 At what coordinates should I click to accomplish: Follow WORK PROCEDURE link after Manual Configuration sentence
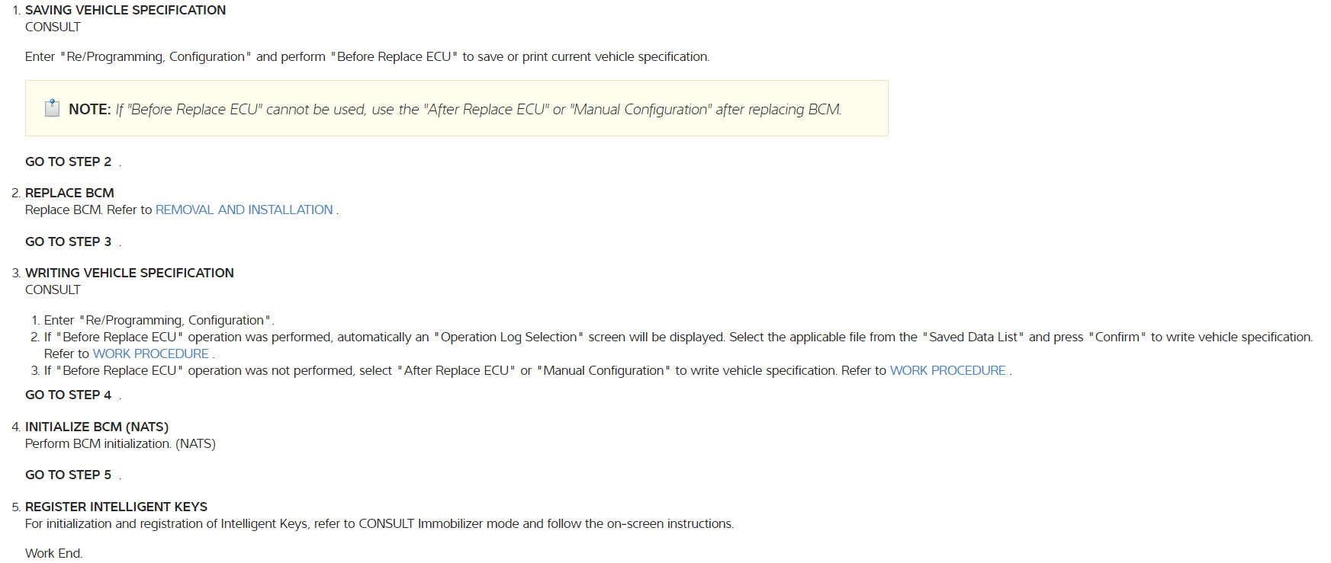(947, 370)
